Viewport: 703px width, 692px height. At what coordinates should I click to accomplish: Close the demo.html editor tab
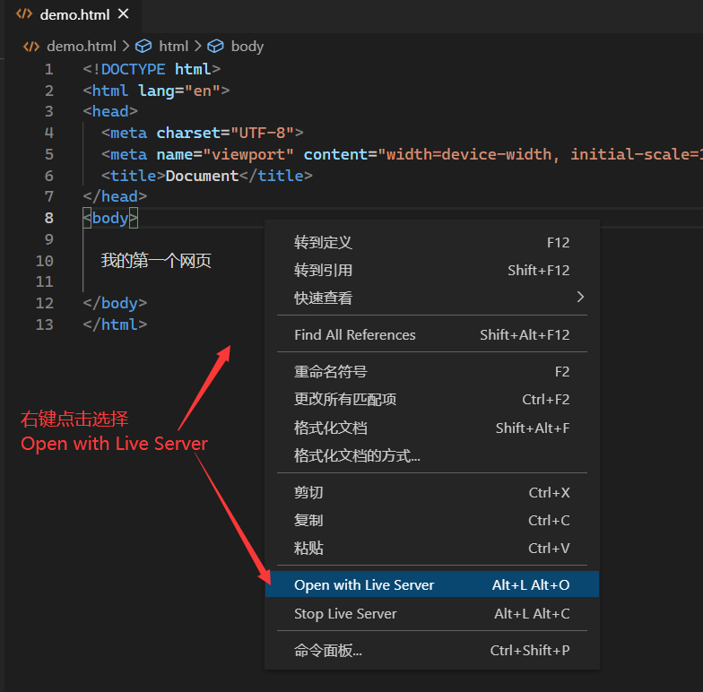coord(123,14)
